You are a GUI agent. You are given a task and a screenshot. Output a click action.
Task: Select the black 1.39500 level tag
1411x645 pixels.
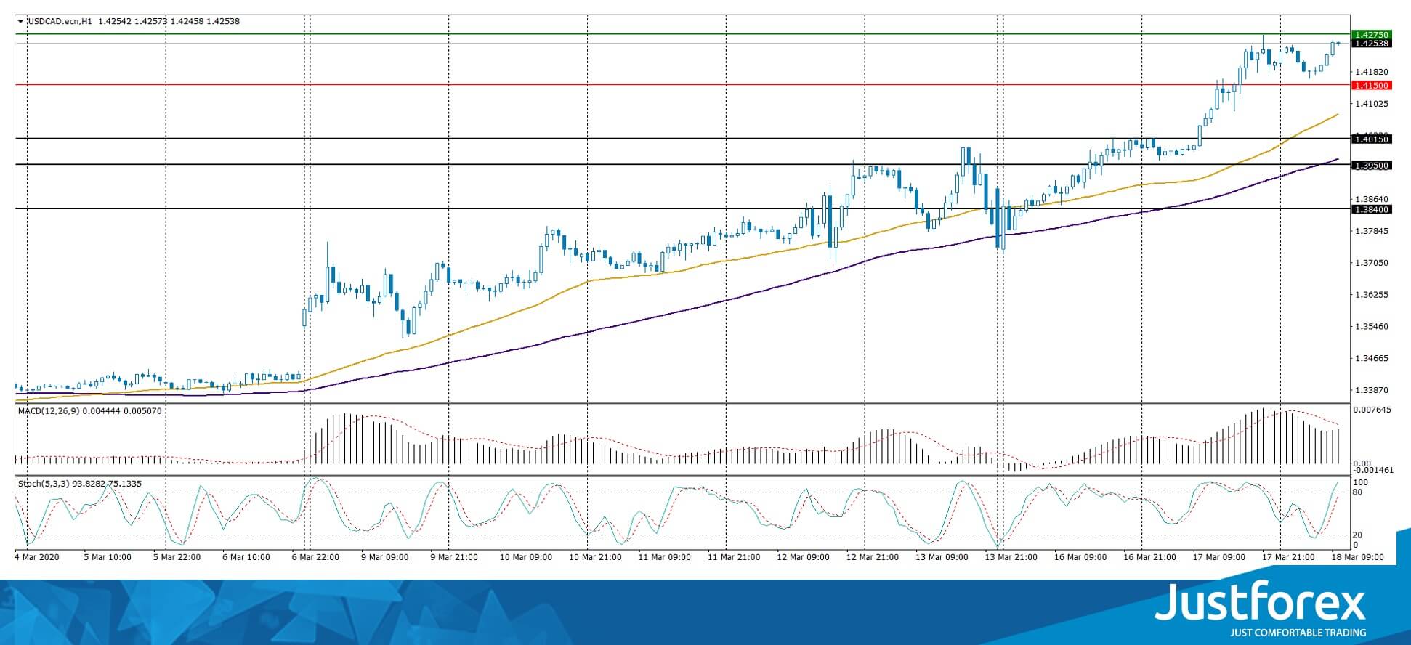[1371, 166]
